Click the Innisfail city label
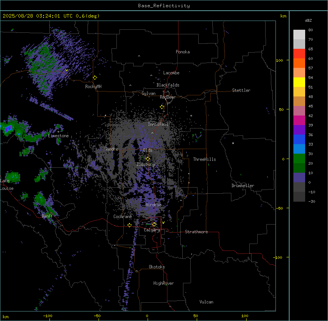 pyautogui.click(x=158, y=124)
